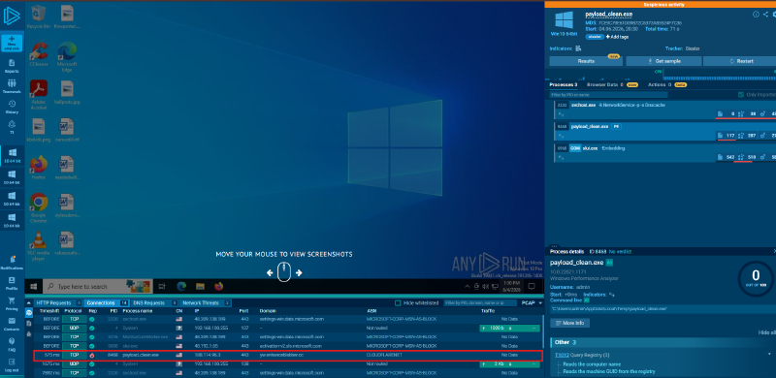Click the Firefox desktop icon
The width and height of the screenshot is (776, 378).
pos(38,168)
